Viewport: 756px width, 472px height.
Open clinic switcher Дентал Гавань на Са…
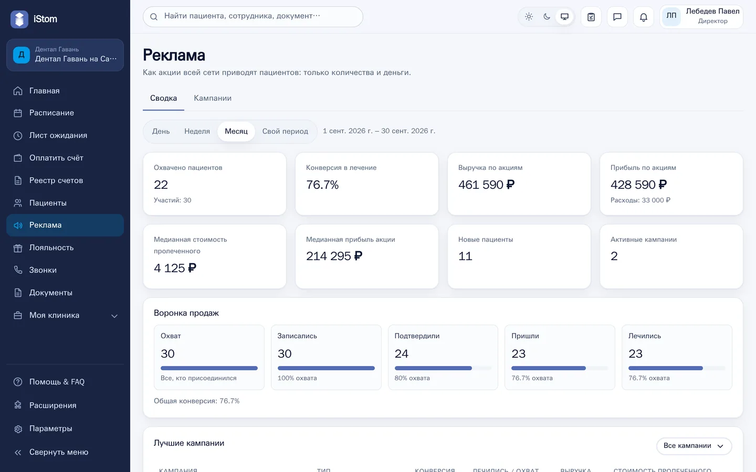pos(65,55)
